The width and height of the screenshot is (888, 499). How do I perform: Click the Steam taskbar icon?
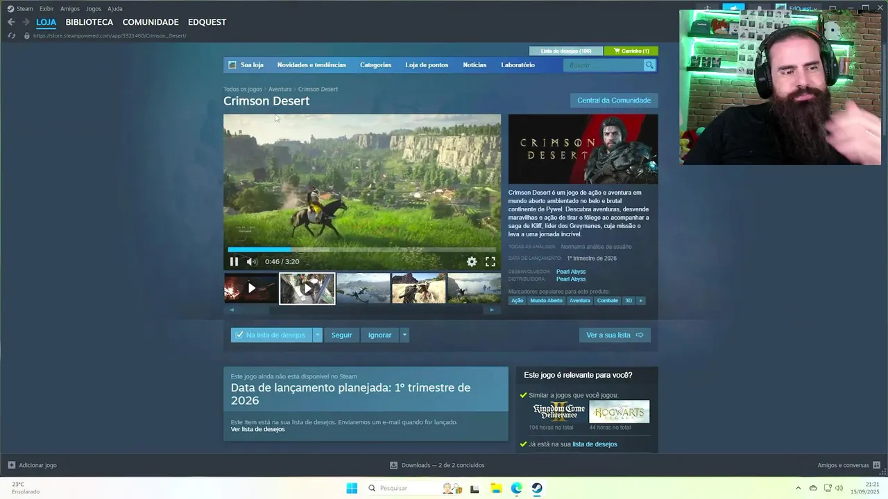[537, 488]
